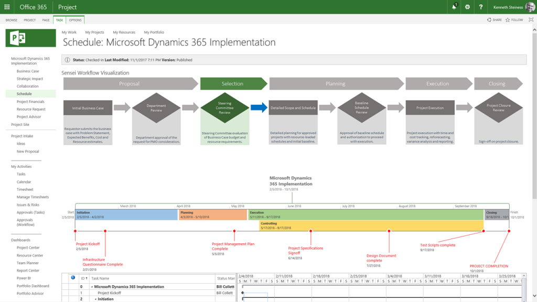Click the PROJECT COMPLETION milestone label
This screenshot has width=537, height=302.
pyautogui.click(x=489, y=266)
